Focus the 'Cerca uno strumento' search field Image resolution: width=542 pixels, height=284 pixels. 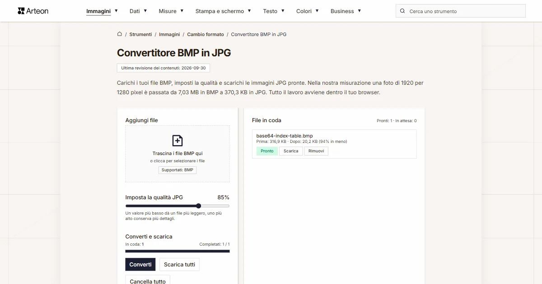click(x=461, y=11)
